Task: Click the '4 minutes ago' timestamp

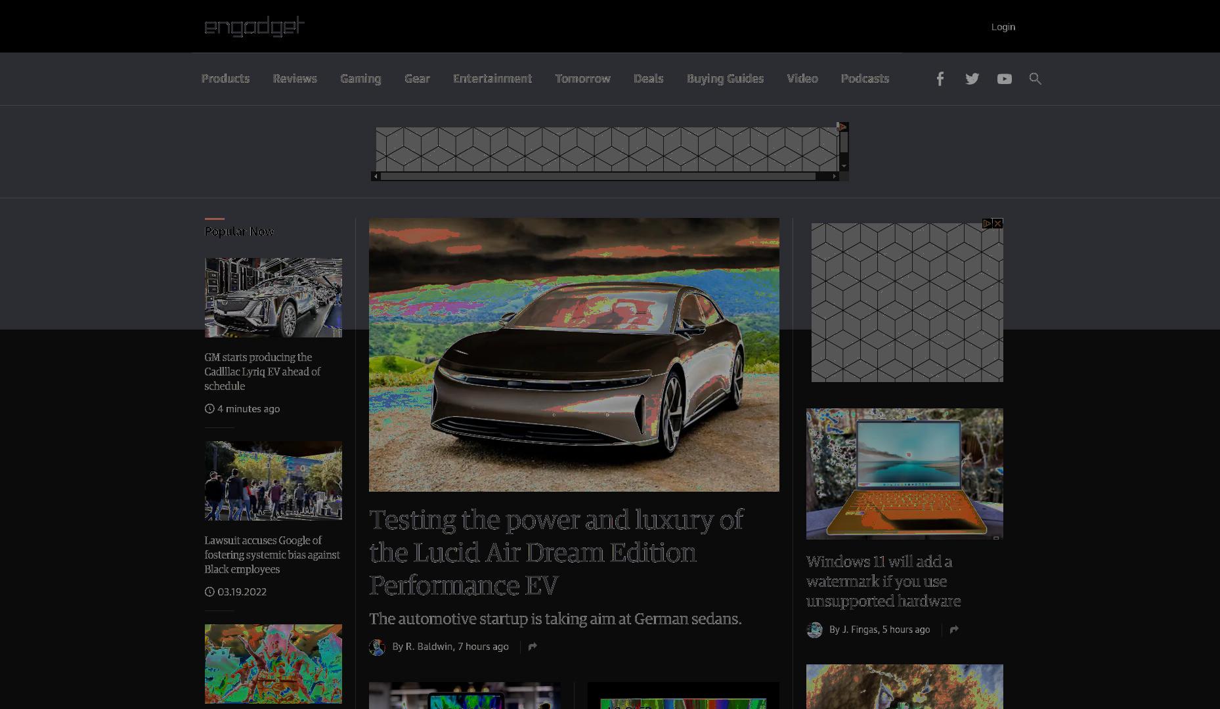Action: 248,408
